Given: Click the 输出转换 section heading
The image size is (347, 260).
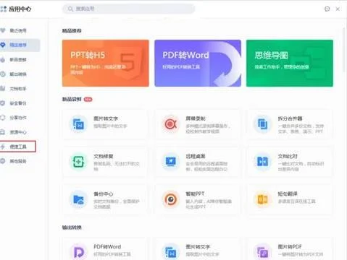Looking at the screenshot, I should tap(72, 227).
